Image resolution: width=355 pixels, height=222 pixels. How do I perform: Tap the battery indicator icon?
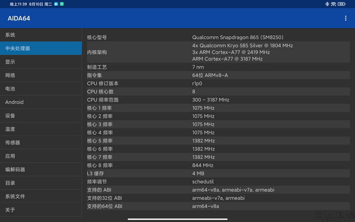pos(341,4)
